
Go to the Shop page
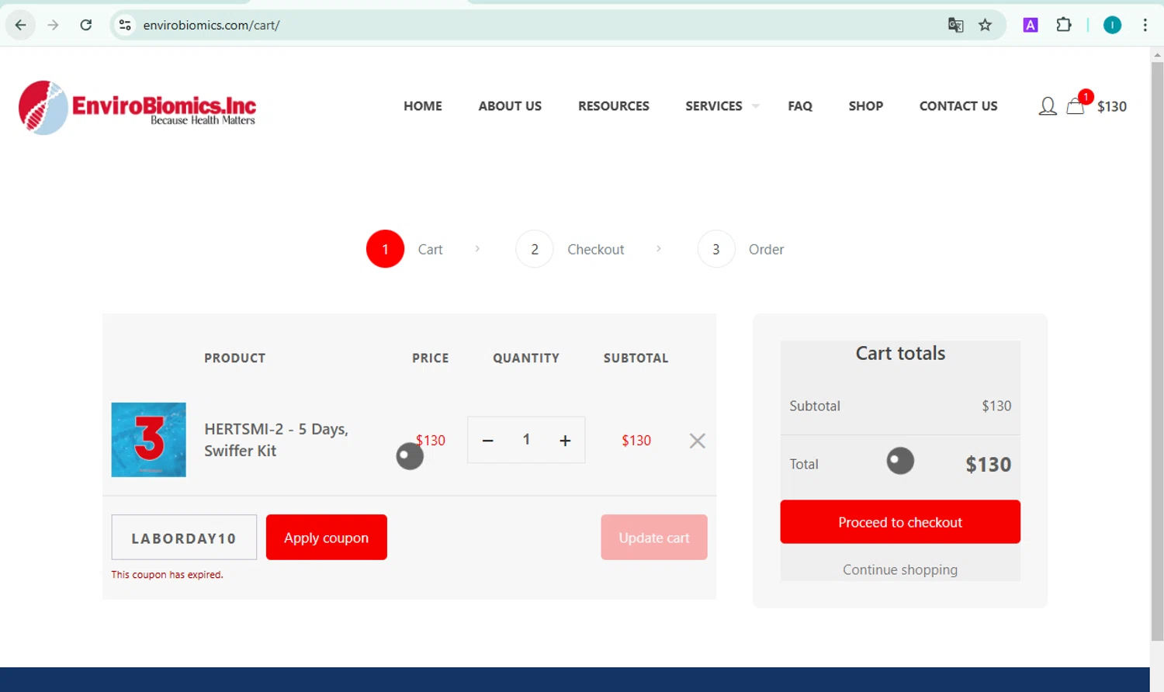[866, 106]
